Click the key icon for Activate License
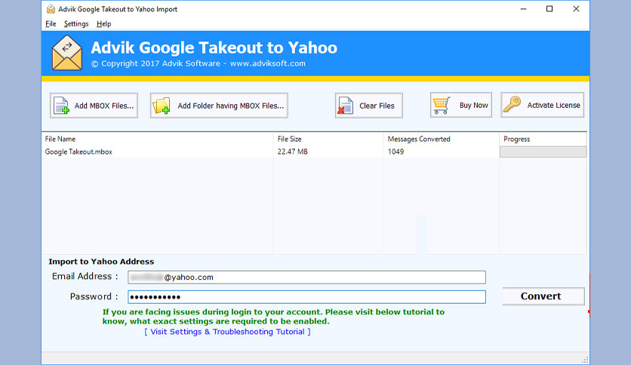 (512, 105)
